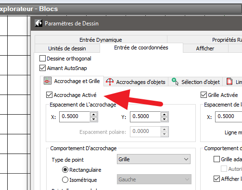Enable Grille adaptative checkbox
The image size is (242, 190).
pyautogui.click(x=217, y=159)
